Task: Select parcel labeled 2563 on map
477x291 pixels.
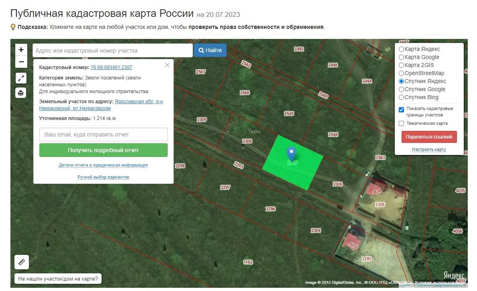Action: pyautogui.click(x=380, y=157)
